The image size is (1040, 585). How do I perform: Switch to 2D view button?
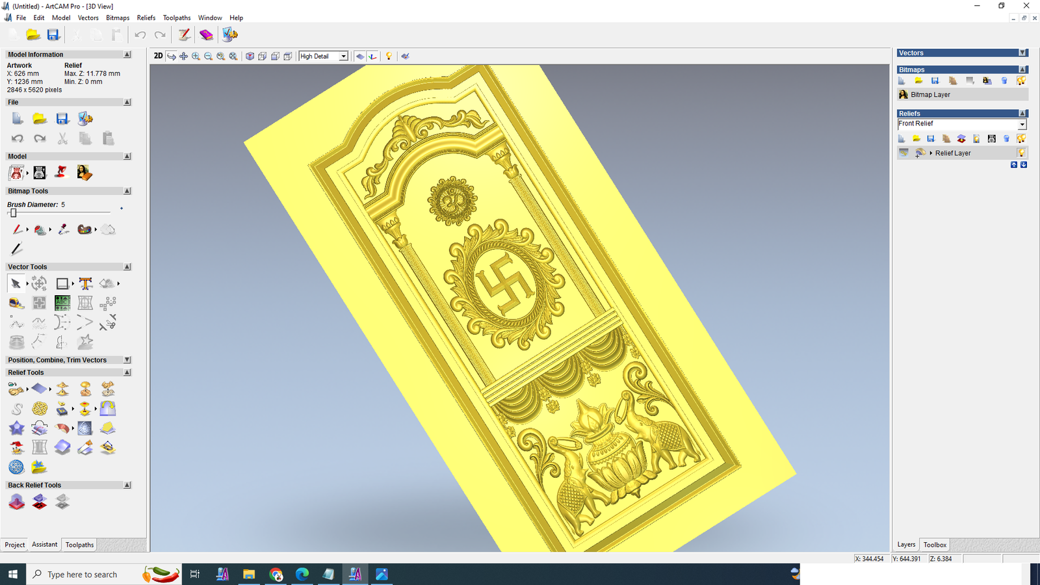click(158, 56)
